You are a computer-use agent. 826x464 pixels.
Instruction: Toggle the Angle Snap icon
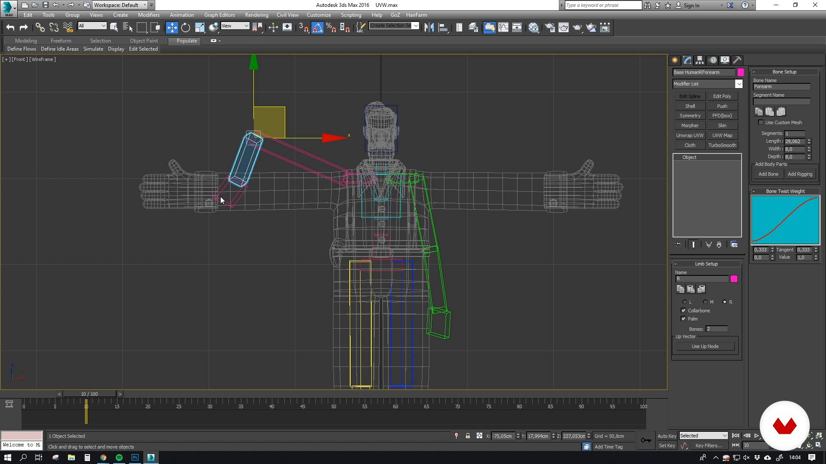[x=317, y=28]
